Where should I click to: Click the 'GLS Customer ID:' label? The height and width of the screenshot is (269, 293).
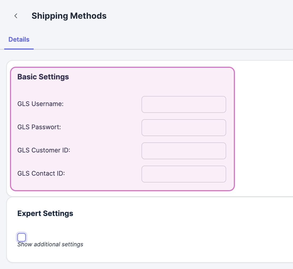click(x=44, y=150)
